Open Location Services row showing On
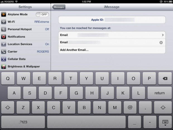The height and width of the screenshot is (130, 173). (25, 44)
